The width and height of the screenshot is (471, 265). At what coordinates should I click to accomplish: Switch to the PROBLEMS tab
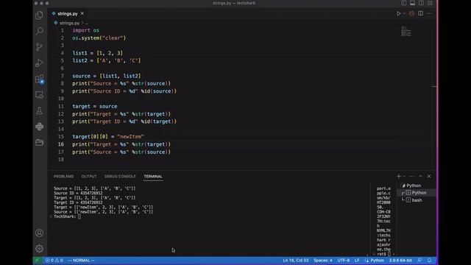point(64,177)
